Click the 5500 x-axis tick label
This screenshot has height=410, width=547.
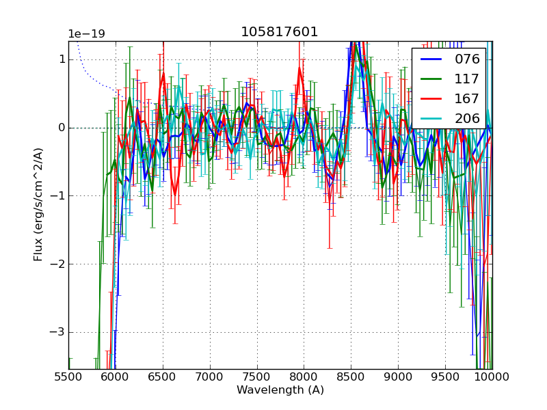point(68,377)
